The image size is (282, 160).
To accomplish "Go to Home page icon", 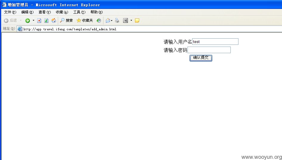I will [x=54, y=20].
